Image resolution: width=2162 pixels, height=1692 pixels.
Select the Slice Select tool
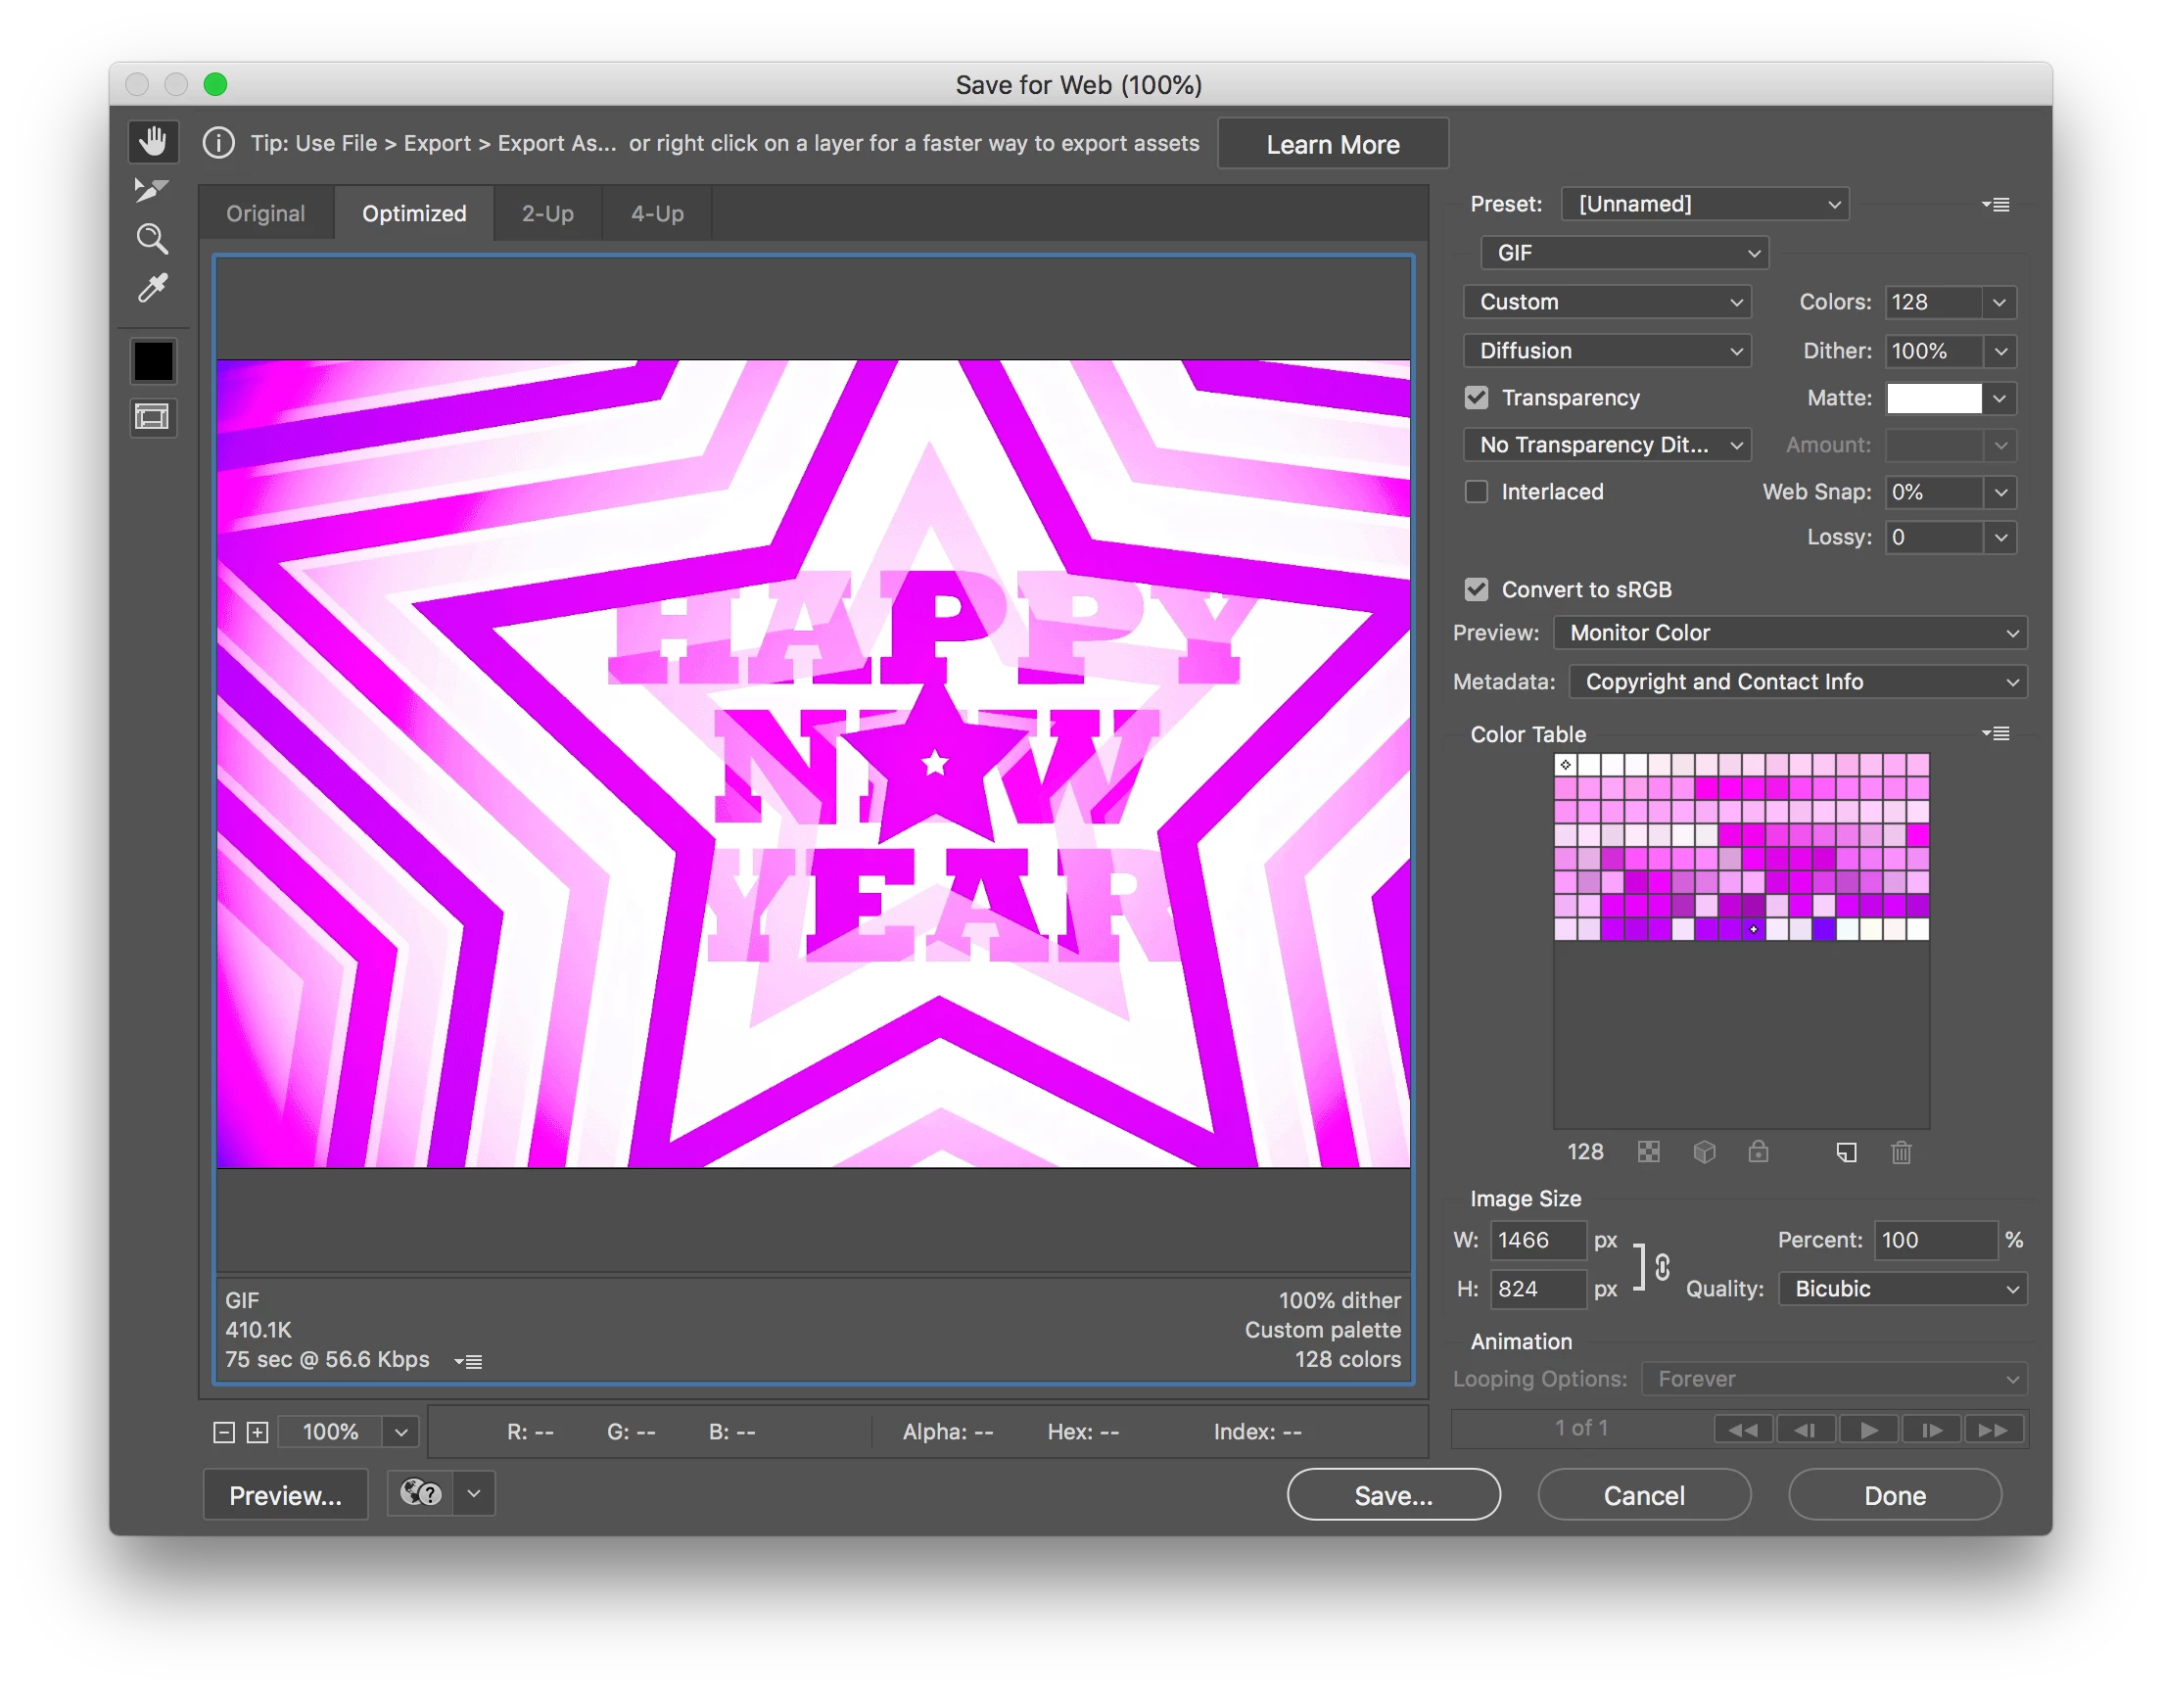pyautogui.click(x=152, y=189)
